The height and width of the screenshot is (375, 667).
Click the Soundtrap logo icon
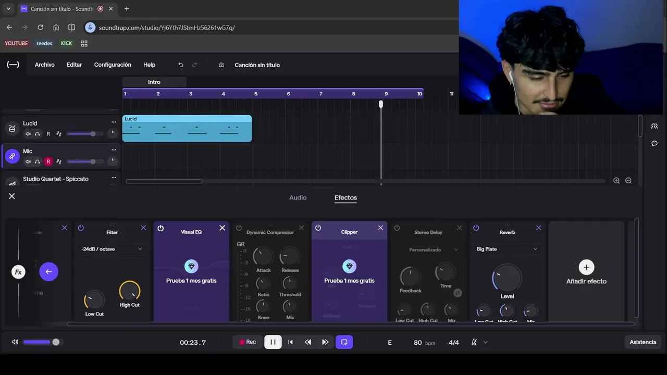13,65
